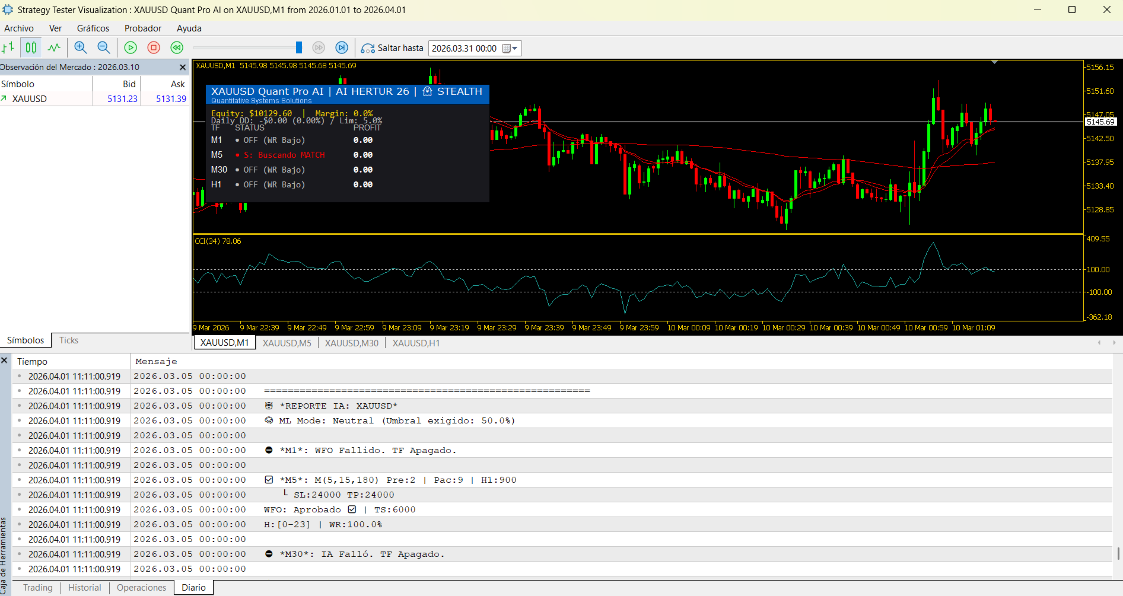
Task: Select the XAUUSD,M5 chart tab
Action: tap(287, 343)
